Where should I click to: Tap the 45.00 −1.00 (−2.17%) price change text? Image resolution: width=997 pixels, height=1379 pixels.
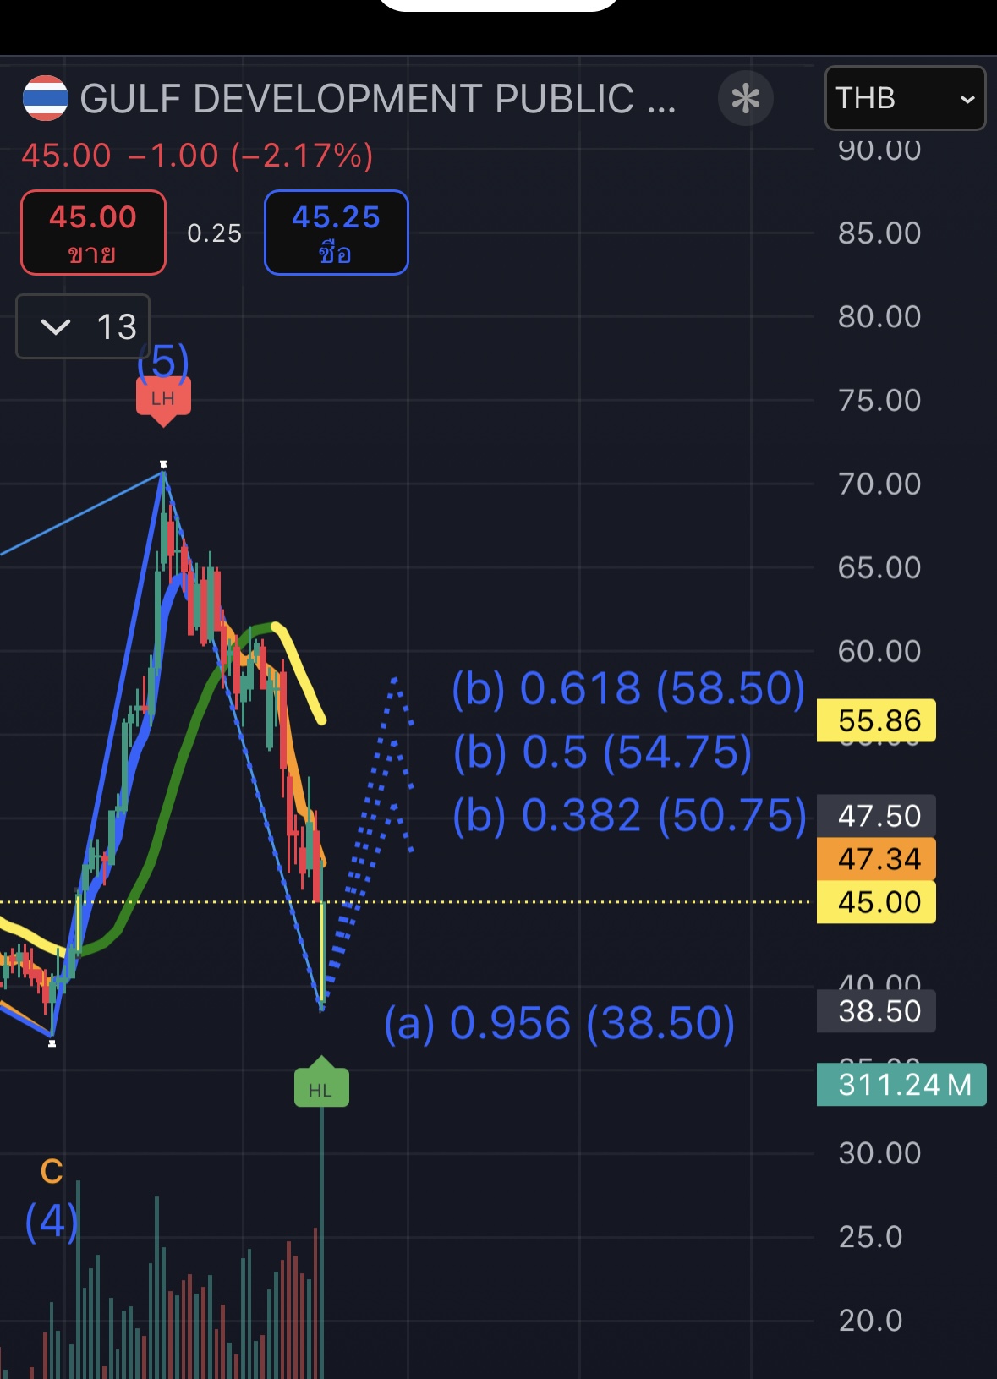197,156
